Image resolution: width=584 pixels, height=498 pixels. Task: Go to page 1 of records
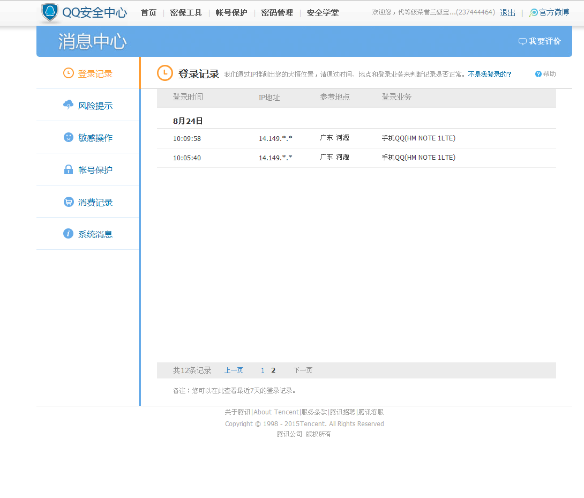click(x=263, y=370)
